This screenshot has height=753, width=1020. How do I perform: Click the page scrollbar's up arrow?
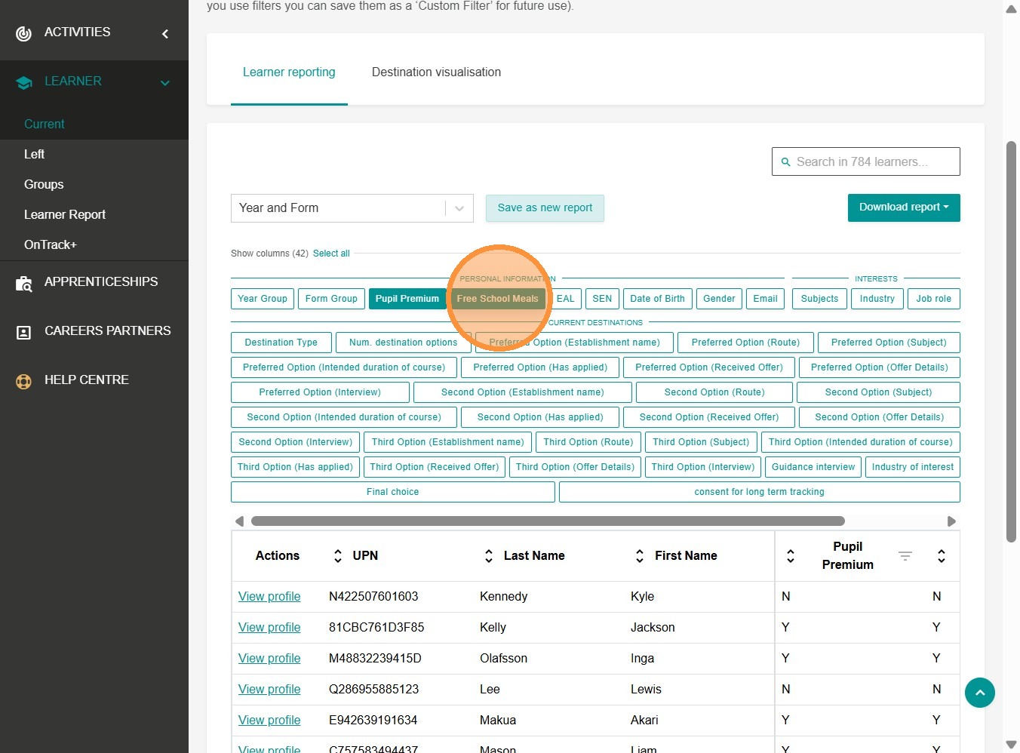tap(1012, 9)
